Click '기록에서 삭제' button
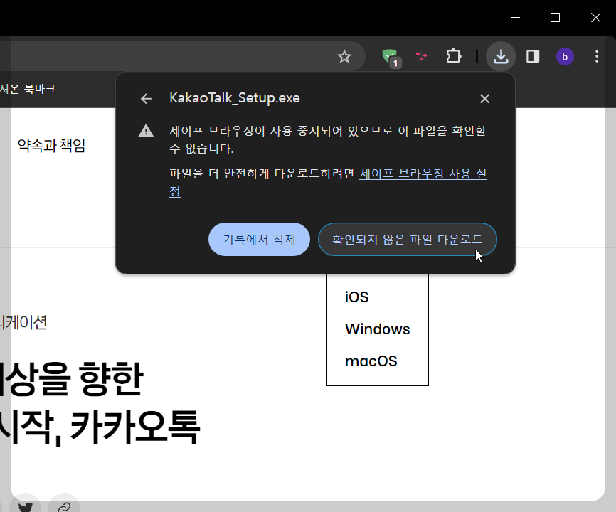The image size is (616, 512). tap(259, 239)
